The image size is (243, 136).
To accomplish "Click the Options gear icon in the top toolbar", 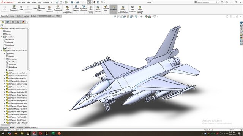I will 102,2.
